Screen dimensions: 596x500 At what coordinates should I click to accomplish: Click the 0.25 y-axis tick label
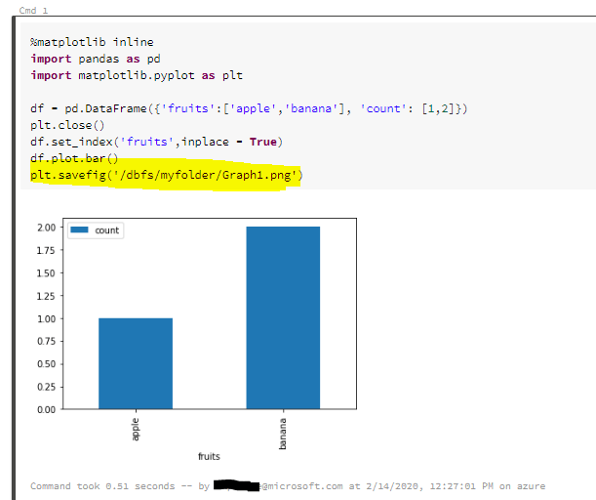[x=47, y=387]
